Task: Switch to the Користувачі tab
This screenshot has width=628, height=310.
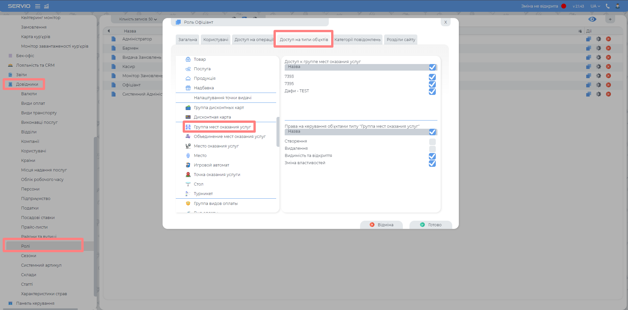Action: pyautogui.click(x=216, y=40)
